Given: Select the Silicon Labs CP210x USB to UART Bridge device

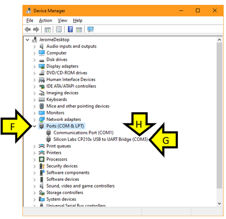Looking at the screenshot, I should tap(100, 139).
